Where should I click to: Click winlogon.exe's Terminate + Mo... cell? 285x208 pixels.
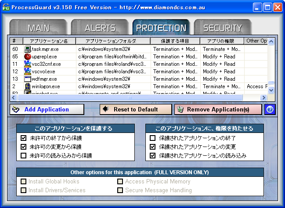[222, 86]
